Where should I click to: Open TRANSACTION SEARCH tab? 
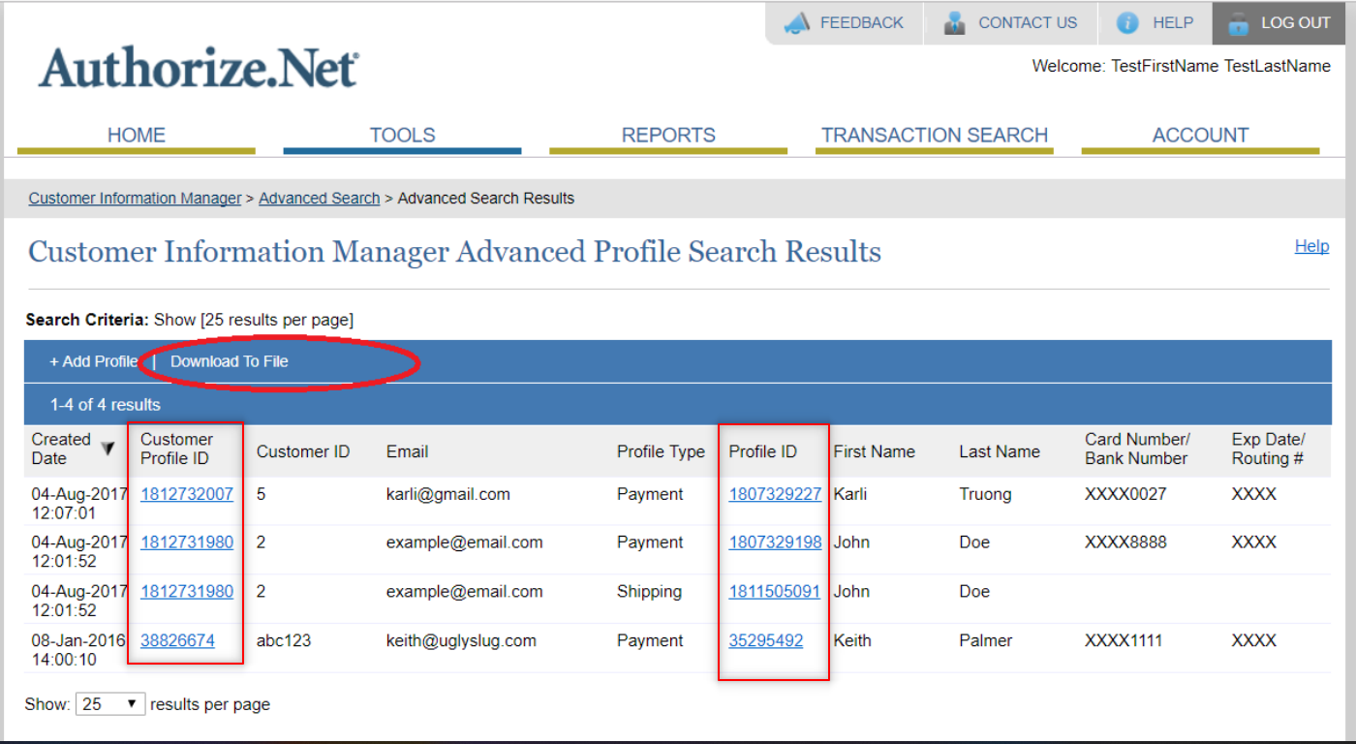[935, 136]
